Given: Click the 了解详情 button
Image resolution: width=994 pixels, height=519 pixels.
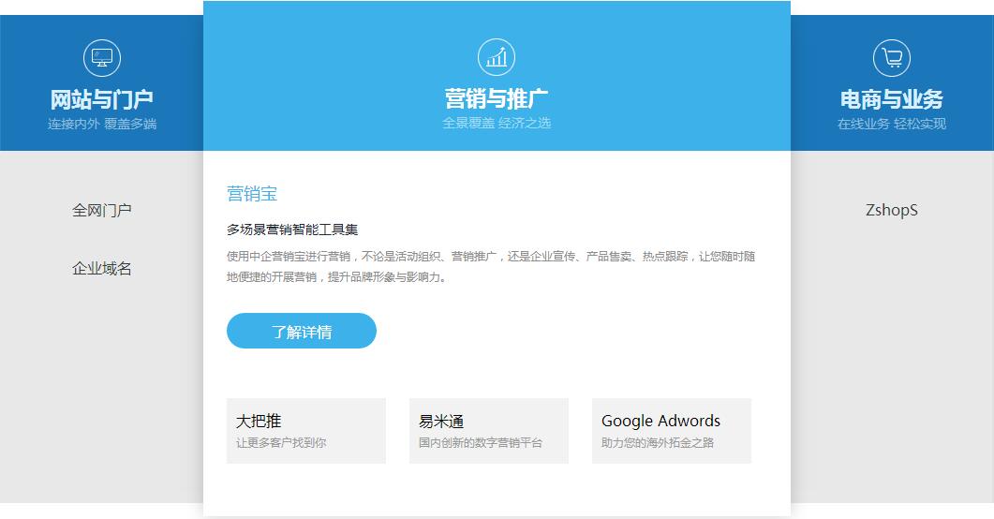Looking at the screenshot, I should pyautogui.click(x=302, y=331).
